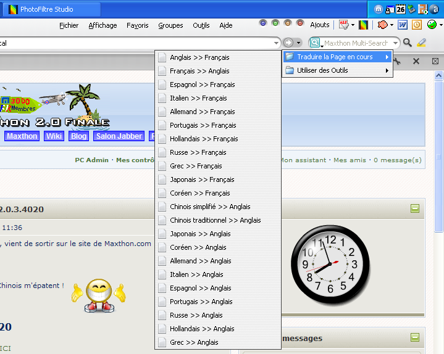Viewport: 444px width, 354px height.
Task: Click the green arrow download tray icon
Action: coord(411,9)
